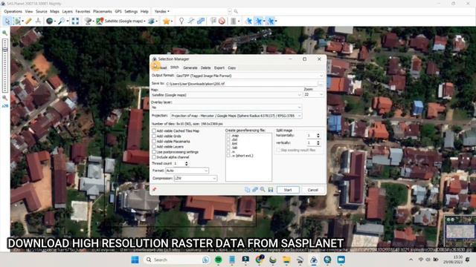This screenshot has height=267, width=476.
Task: Click the save floppy icon in dialog
Action: coord(271,190)
